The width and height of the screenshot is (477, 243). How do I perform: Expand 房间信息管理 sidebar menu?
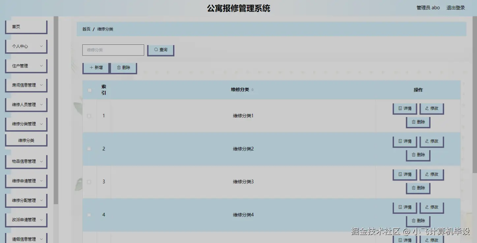click(x=26, y=85)
